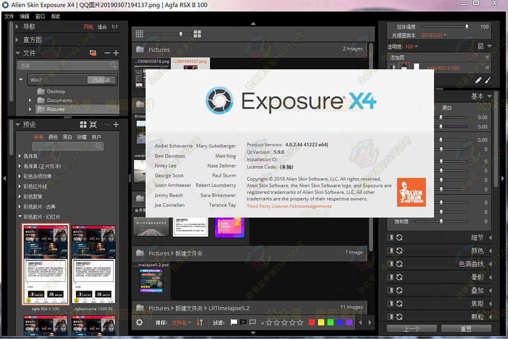Viewport: 508px width, 339px height.
Task: Toggle visibility of Agfa RSX II 100 layer
Action: point(393,67)
